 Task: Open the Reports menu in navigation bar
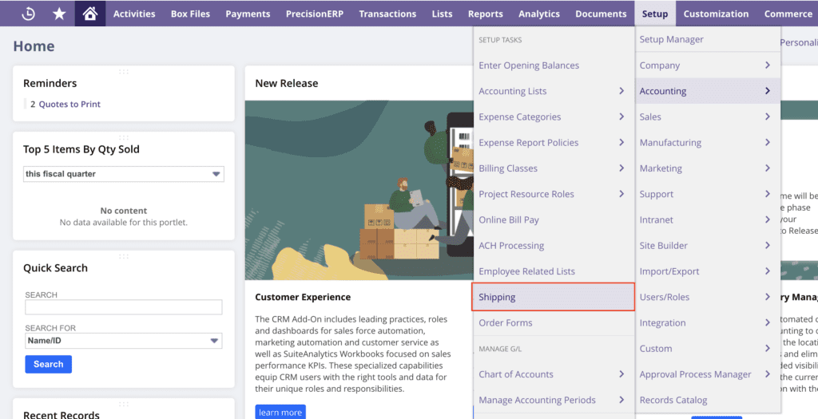pos(485,14)
